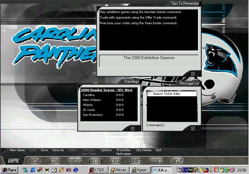249x174 pixels.
Task: Open the Options menu item
Action: (x=106, y=150)
